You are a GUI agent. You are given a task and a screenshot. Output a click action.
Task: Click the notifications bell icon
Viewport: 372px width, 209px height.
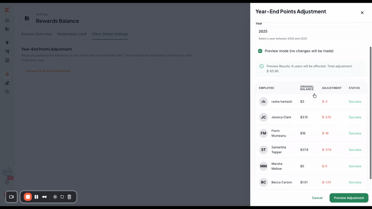point(7,182)
